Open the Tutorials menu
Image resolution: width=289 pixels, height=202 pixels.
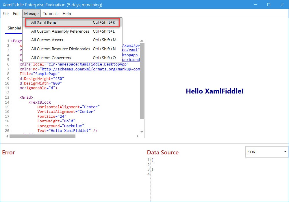coord(51,14)
